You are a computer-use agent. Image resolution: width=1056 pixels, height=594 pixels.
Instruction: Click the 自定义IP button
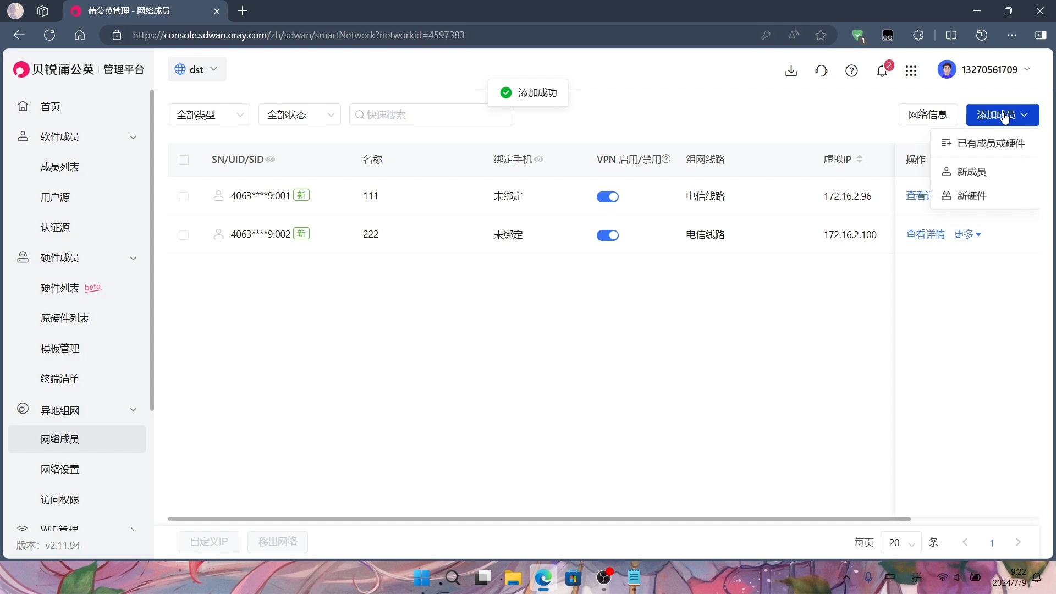pos(209,542)
